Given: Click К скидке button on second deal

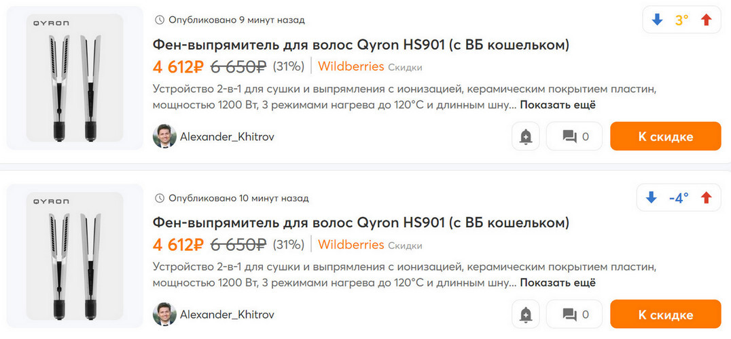Looking at the screenshot, I should tap(665, 315).
